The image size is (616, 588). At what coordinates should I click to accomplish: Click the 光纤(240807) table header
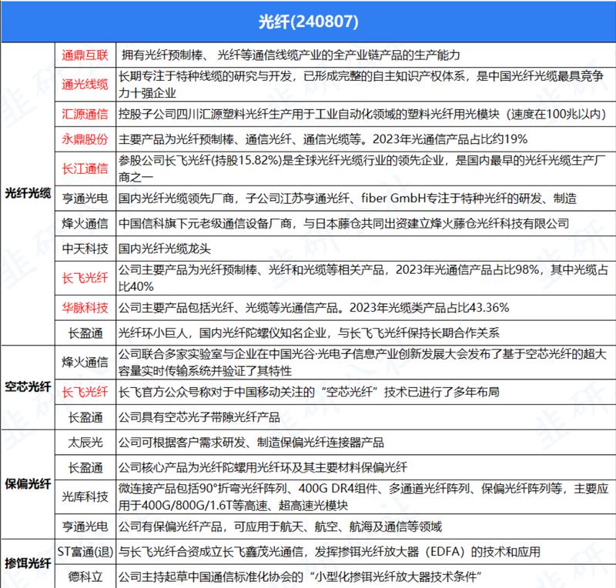click(x=308, y=22)
